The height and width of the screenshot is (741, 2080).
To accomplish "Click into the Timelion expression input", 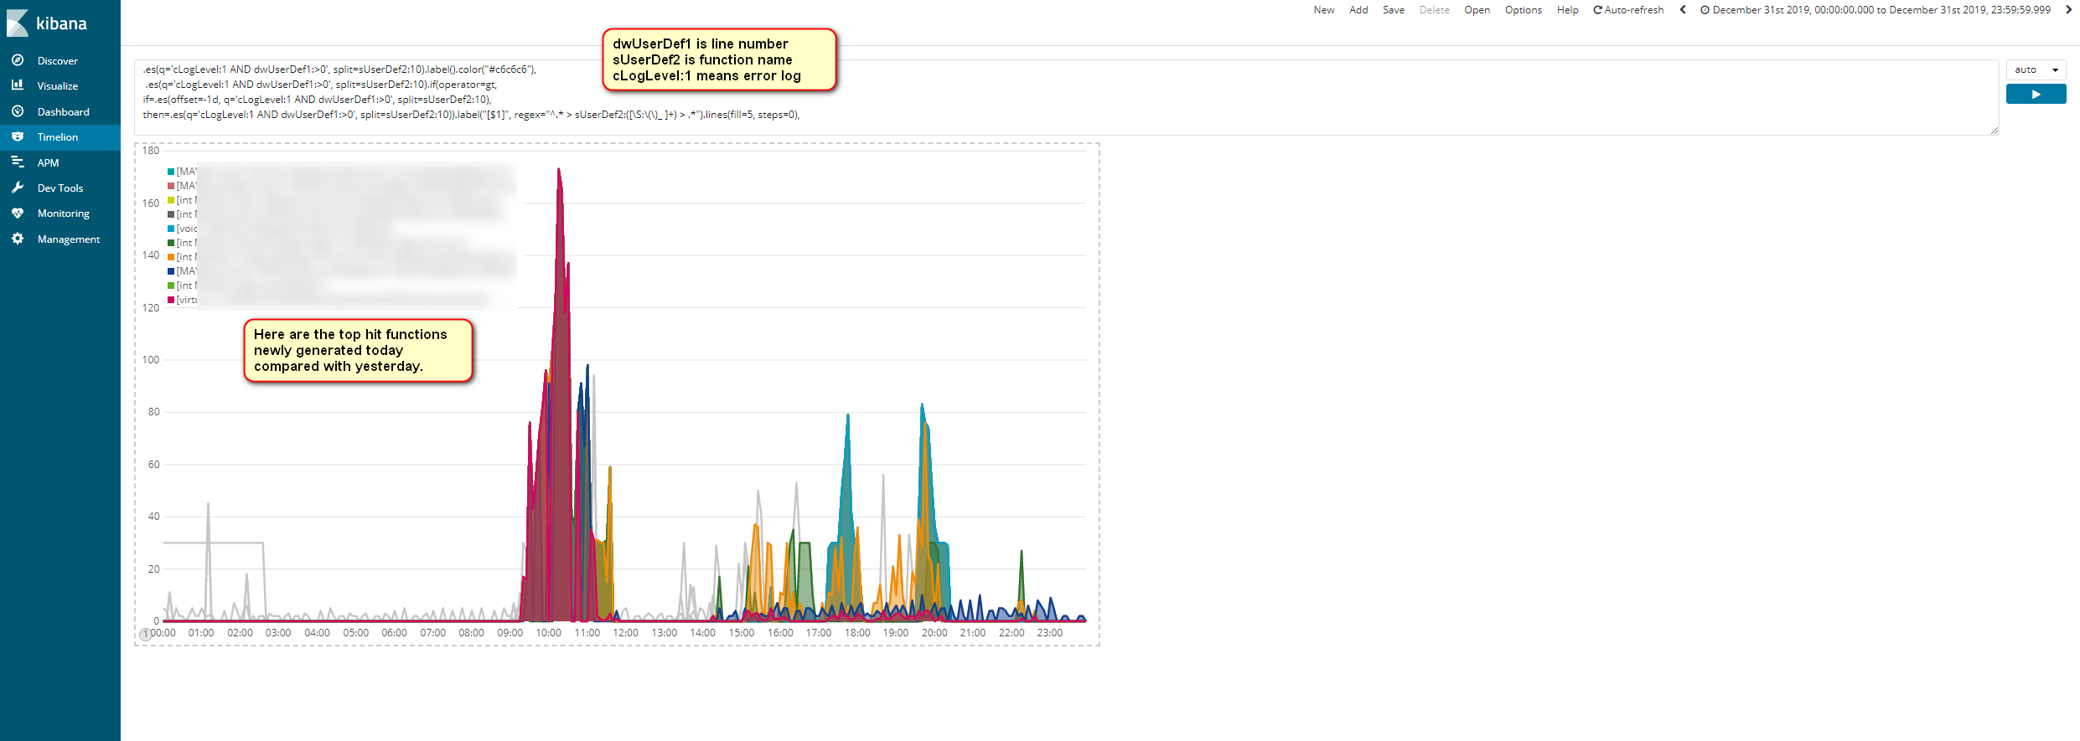I will (x=1066, y=97).
